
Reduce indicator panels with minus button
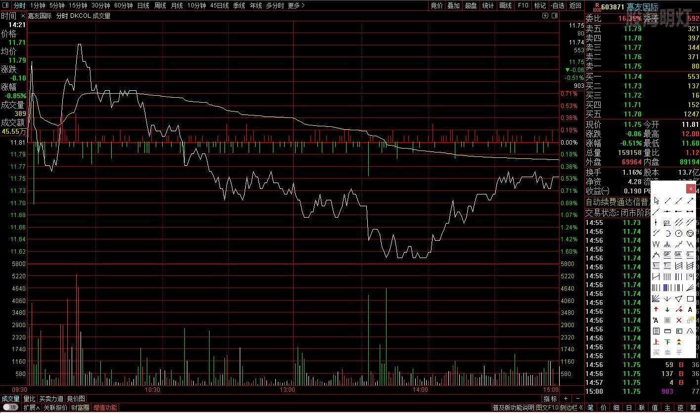click(x=577, y=398)
